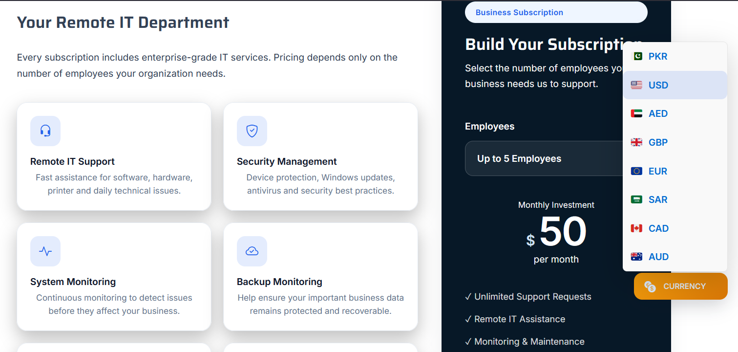The width and height of the screenshot is (738, 352).
Task: Click the Monthly Investment label
Action: pyautogui.click(x=556, y=205)
